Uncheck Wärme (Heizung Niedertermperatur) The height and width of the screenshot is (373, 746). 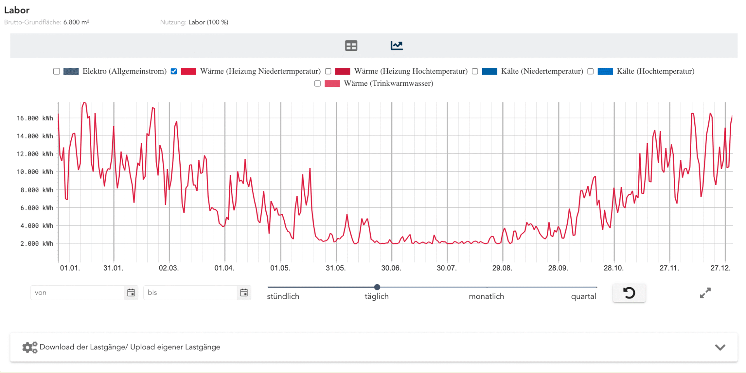click(x=174, y=71)
